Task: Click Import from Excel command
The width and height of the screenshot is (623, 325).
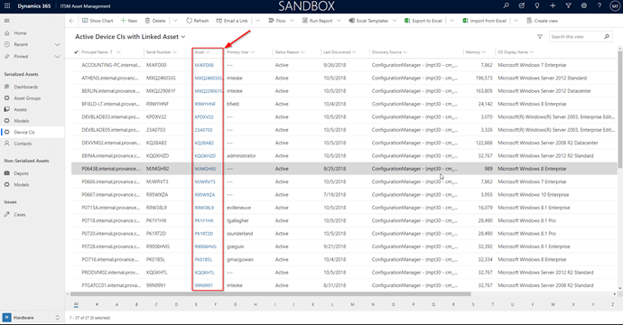Action: coord(484,21)
